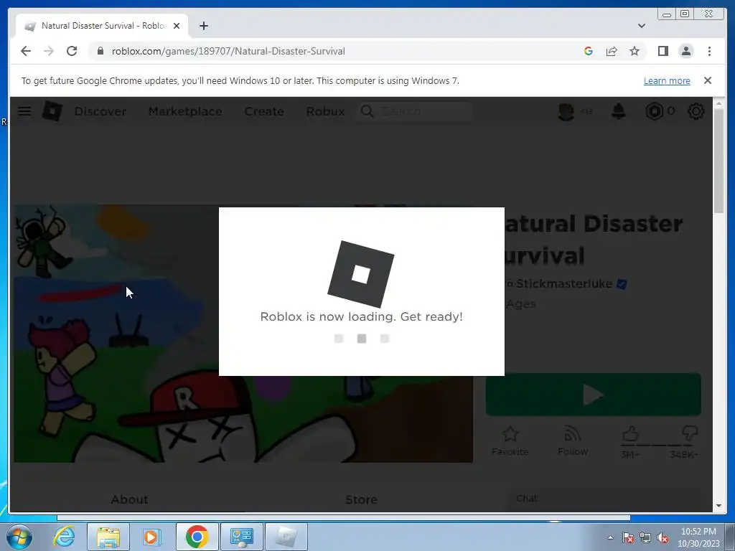The width and height of the screenshot is (735, 551).
Task: Select the Natural Disaster Survival tab
Action: tap(102, 26)
